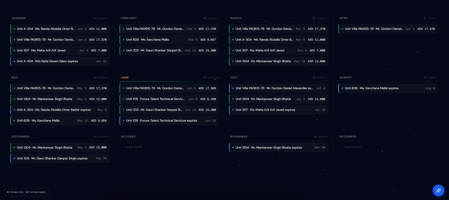Click the highlighted JUNE month heading
The height and width of the screenshot is (200, 449).
tap(125, 78)
